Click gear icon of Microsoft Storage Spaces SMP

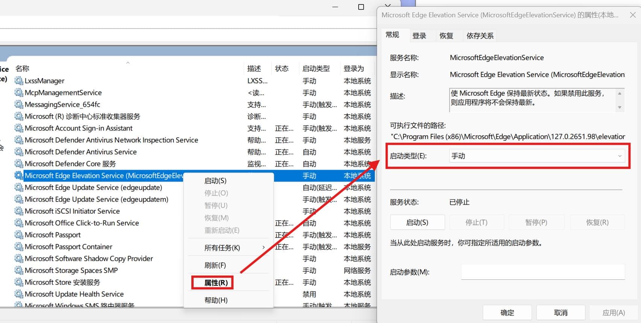pos(19,270)
